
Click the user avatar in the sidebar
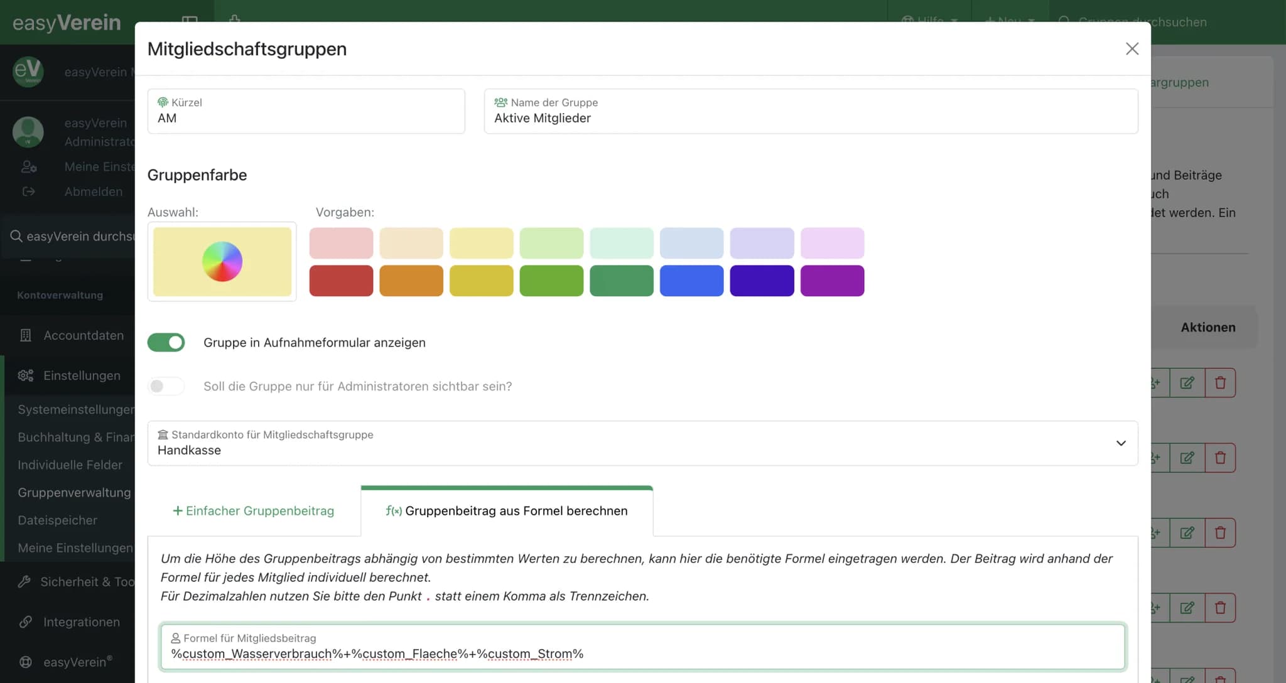click(28, 132)
